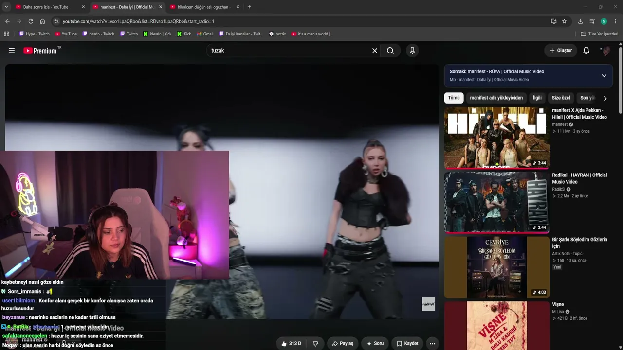Select the Son yüklenenler chip
The height and width of the screenshot is (350, 623).
(587, 98)
